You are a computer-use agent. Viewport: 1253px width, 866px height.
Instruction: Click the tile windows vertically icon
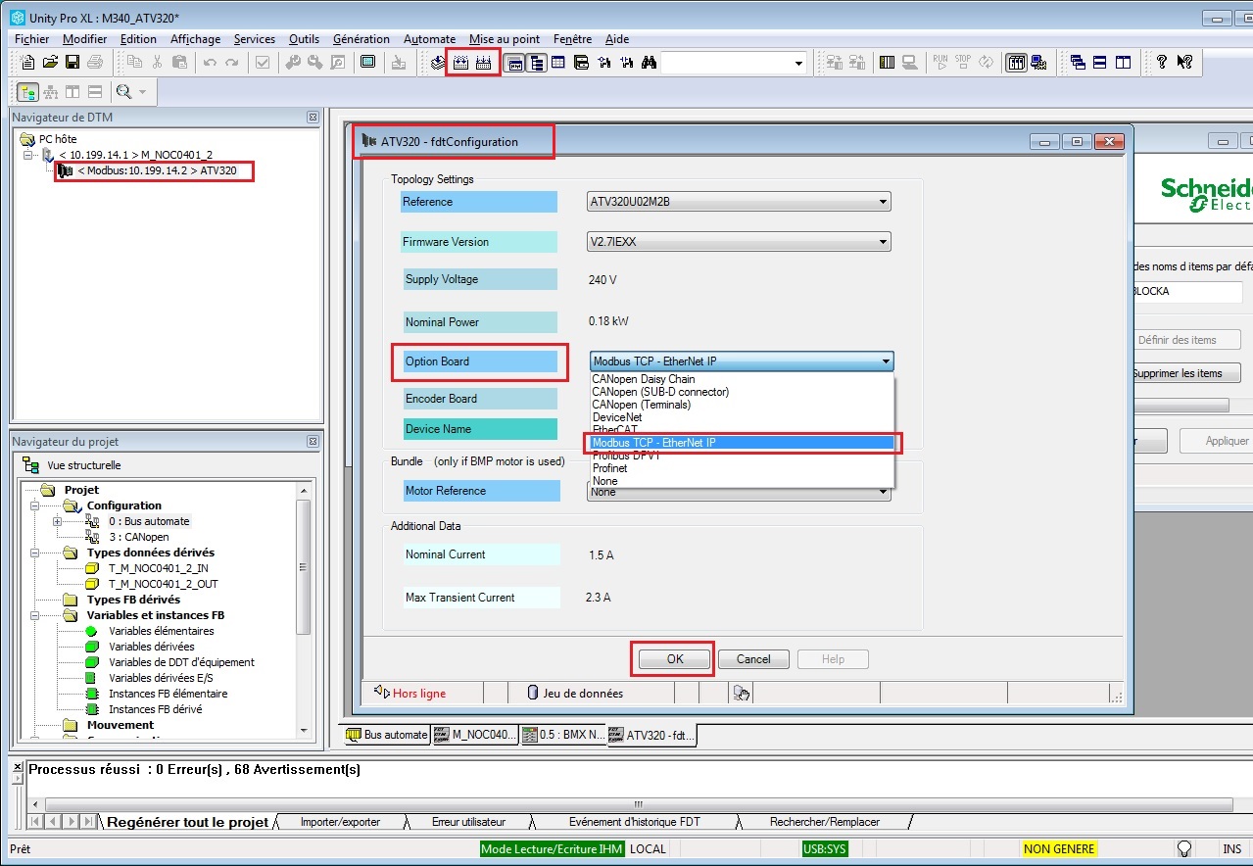1123,63
